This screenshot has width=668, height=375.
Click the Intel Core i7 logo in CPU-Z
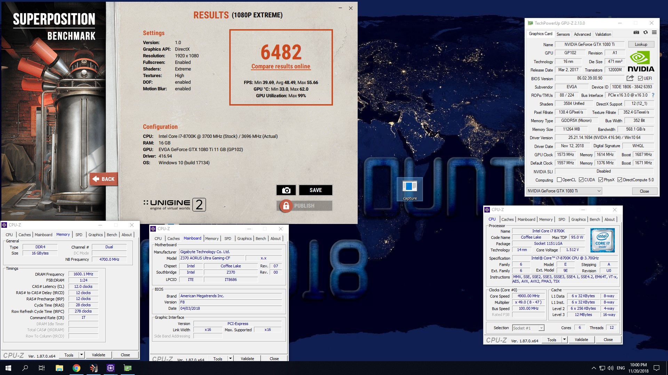(602, 240)
